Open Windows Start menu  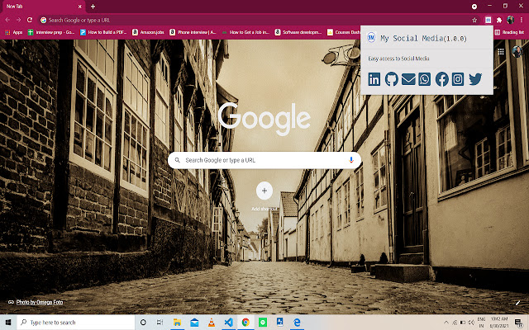tap(8, 323)
